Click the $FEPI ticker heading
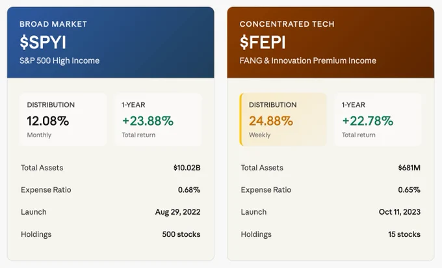Image resolution: width=442 pixels, height=268 pixels. tap(263, 42)
